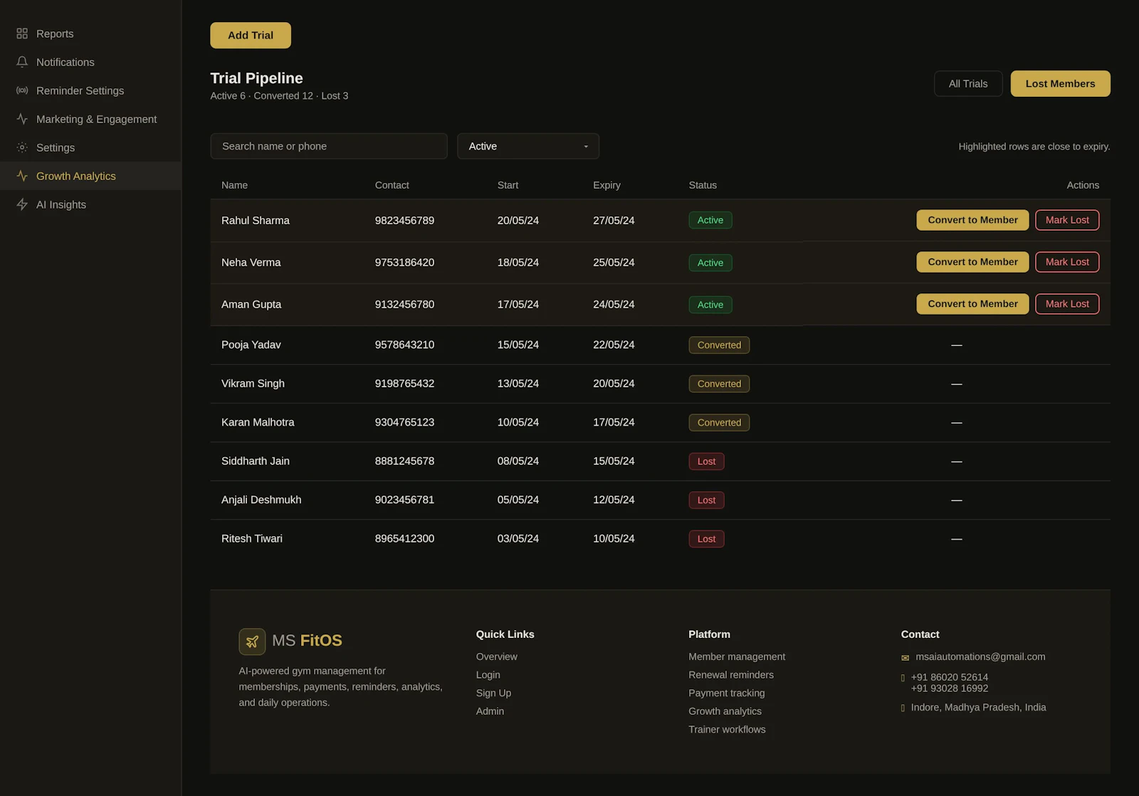Click the Admin footer link
1139x796 pixels.
[x=490, y=711]
